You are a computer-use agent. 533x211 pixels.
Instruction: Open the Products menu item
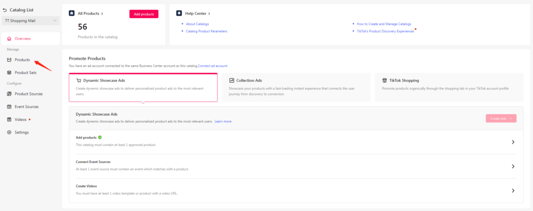point(22,60)
